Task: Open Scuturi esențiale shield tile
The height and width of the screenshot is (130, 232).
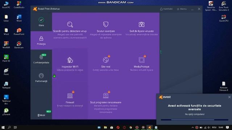Action: pyautogui.click(x=105, y=30)
